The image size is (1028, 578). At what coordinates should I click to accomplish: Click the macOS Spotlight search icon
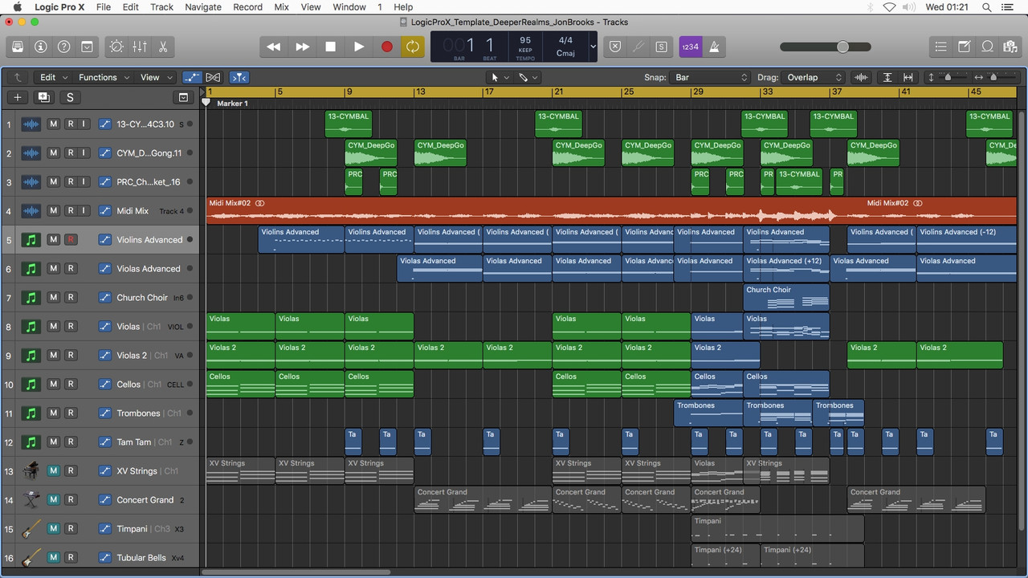(987, 7)
